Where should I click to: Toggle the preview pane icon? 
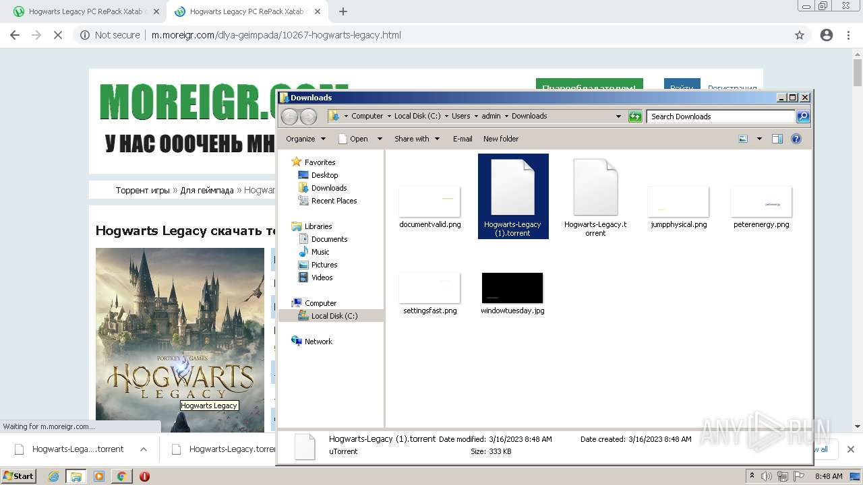[777, 139]
